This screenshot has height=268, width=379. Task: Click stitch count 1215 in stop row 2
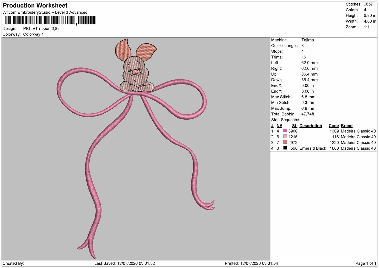293,137
